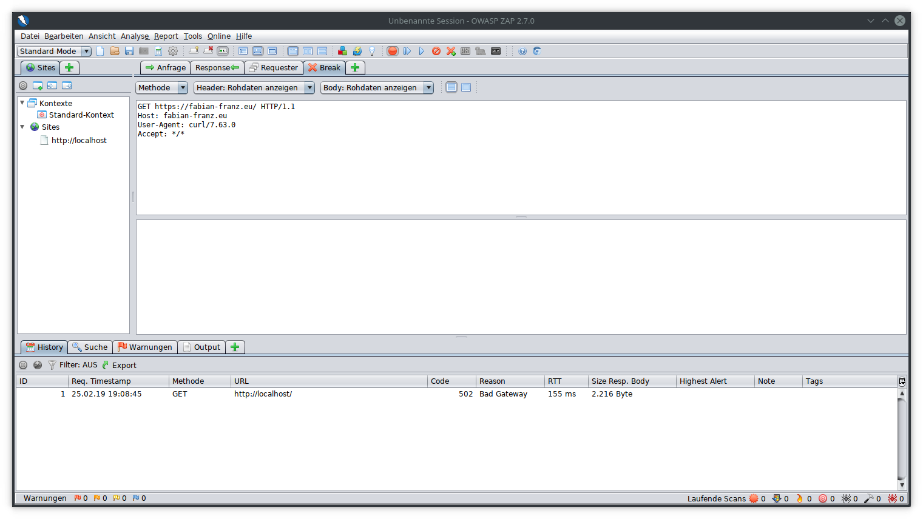The image size is (923, 519).
Task: Click the Export button in History
Action: pyautogui.click(x=119, y=365)
